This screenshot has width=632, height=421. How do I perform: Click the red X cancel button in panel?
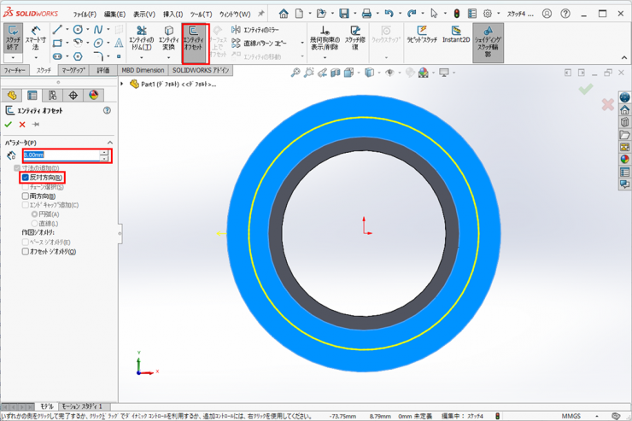[x=22, y=125]
